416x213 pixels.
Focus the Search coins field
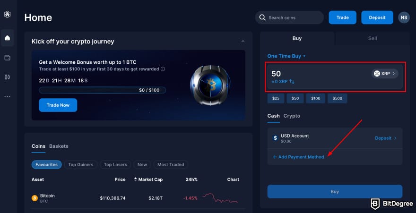pyautogui.click(x=289, y=17)
